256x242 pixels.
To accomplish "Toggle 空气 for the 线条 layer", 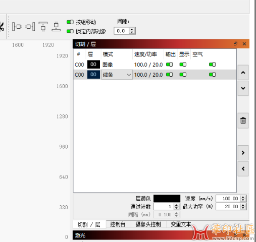I will 213,75.
